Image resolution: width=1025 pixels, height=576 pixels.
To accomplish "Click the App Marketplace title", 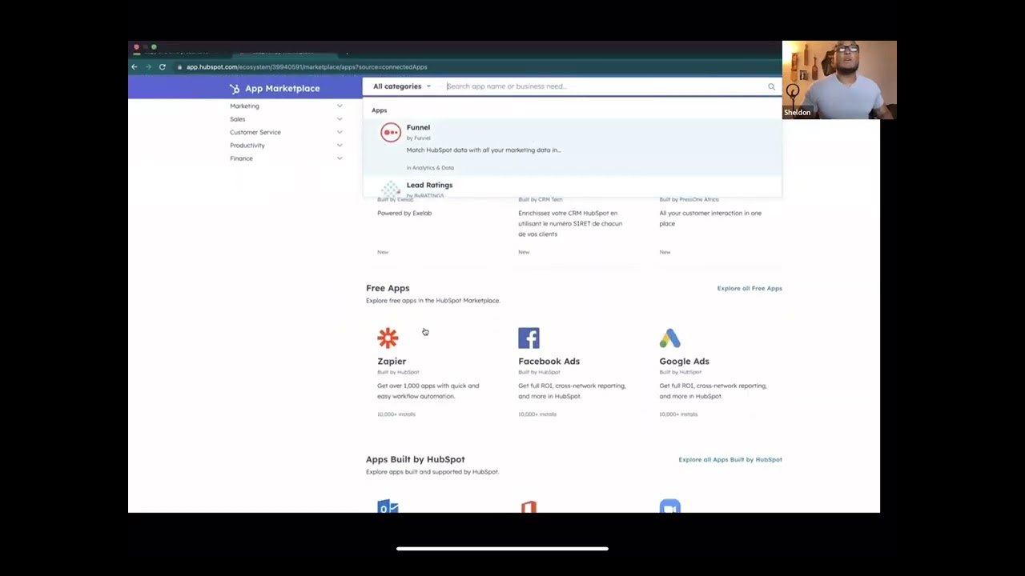I will tap(283, 89).
